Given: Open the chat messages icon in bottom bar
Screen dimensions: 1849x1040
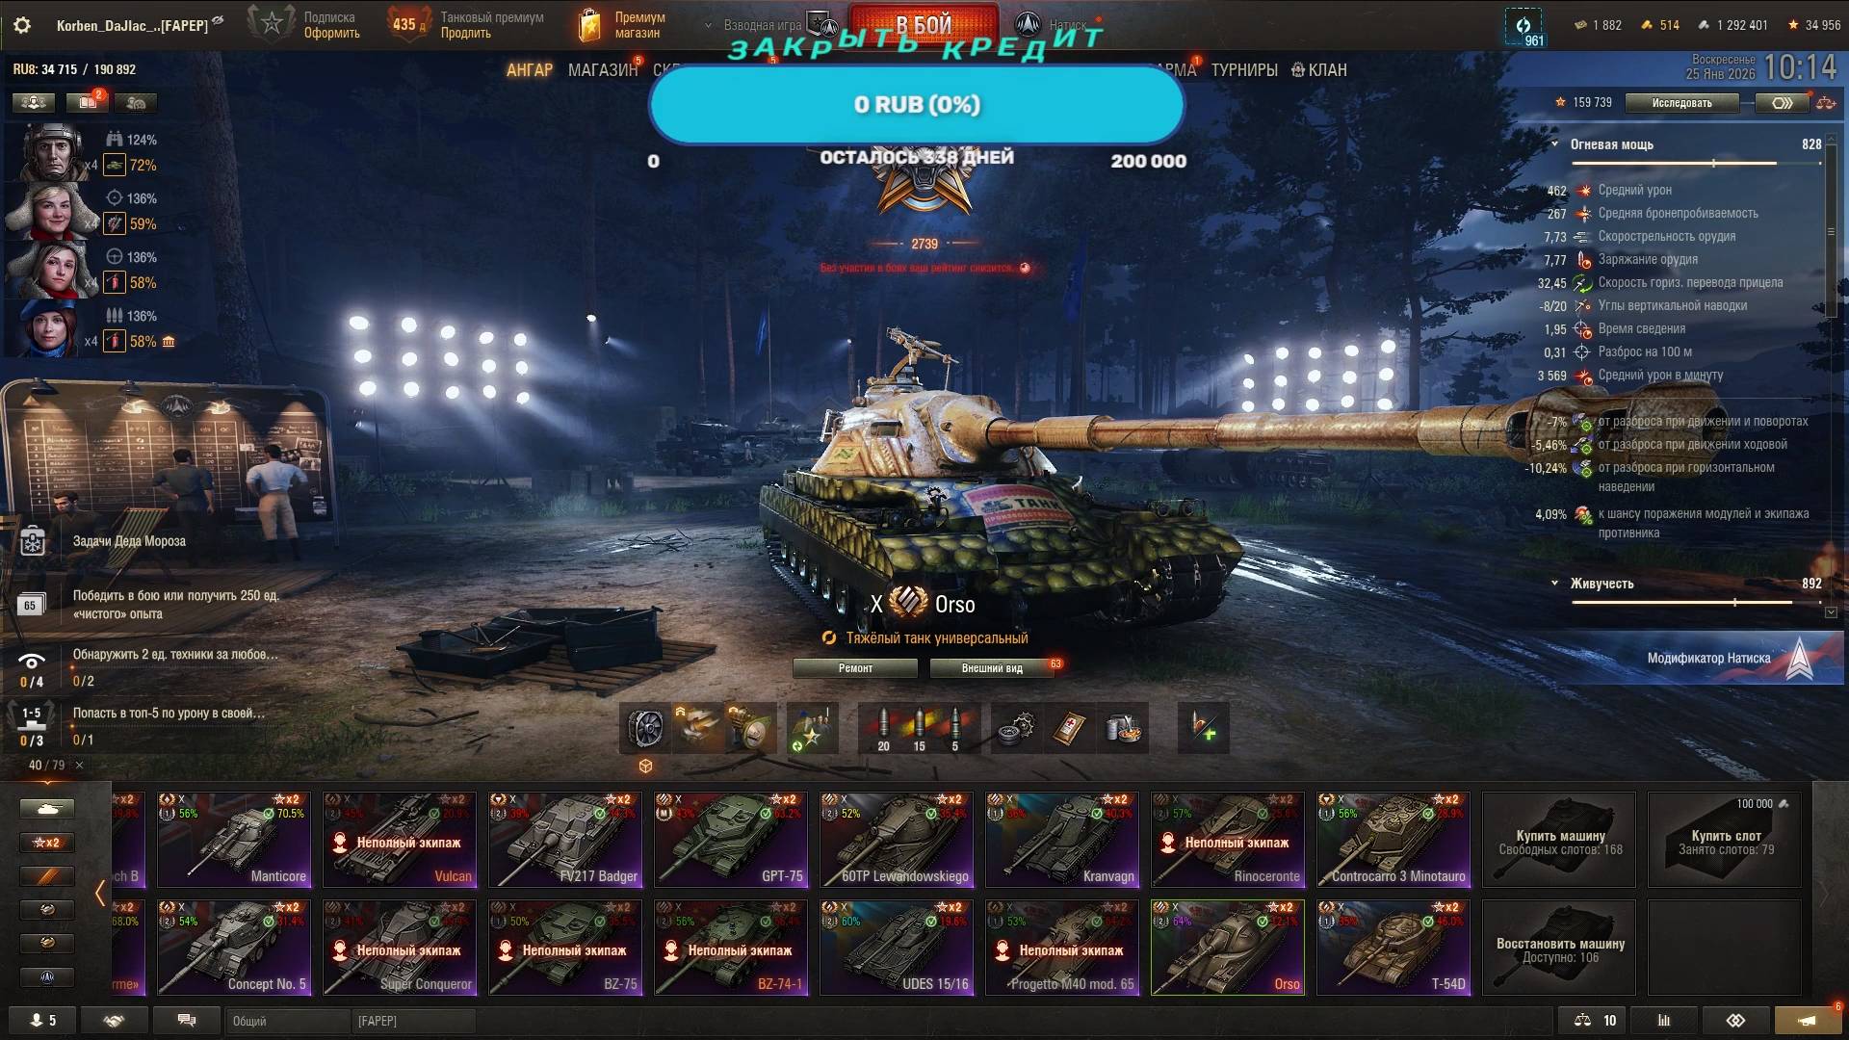Looking at the screenshot, I should pyautogui.click(x=187, y=1020).
